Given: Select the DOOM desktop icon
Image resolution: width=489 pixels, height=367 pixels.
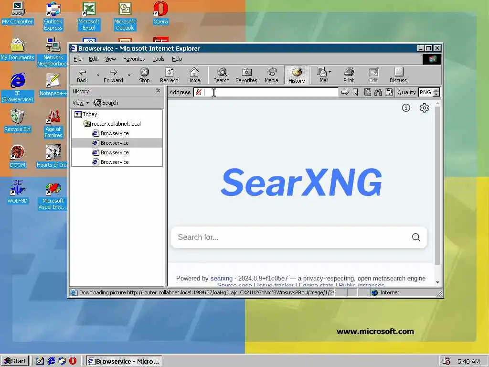Looking at the screenshot, I should [x=18, y=157].
